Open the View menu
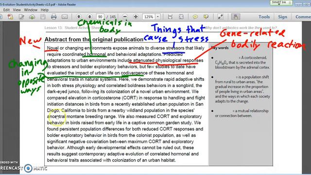Viewport: 311px width, 175px height. (17, 10)
